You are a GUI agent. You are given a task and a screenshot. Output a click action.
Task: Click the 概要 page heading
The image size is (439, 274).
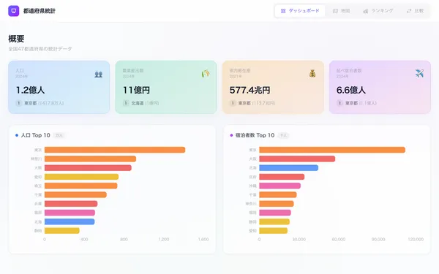(x=16, y=39)
